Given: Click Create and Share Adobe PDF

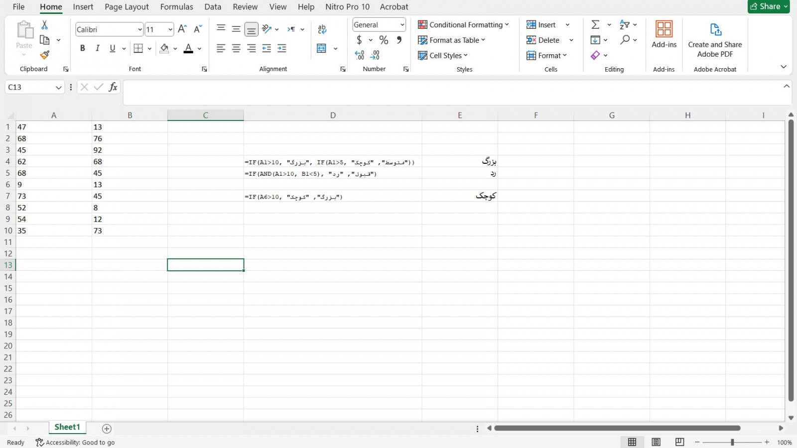Looking at the screenshot, I should (x=715, y=40).
